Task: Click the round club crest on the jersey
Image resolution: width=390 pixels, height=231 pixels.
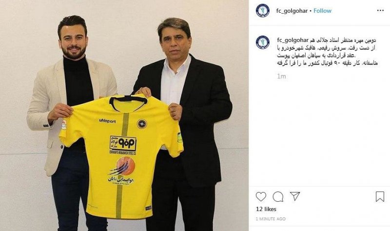Action: coord(142,124)
